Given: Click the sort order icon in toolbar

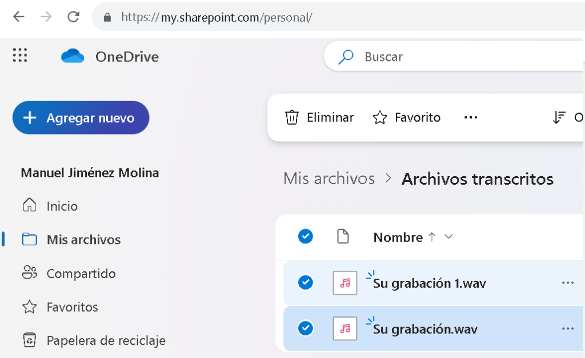Looking at the screenshot, I should pyautogui.click(x=559, y=117).
